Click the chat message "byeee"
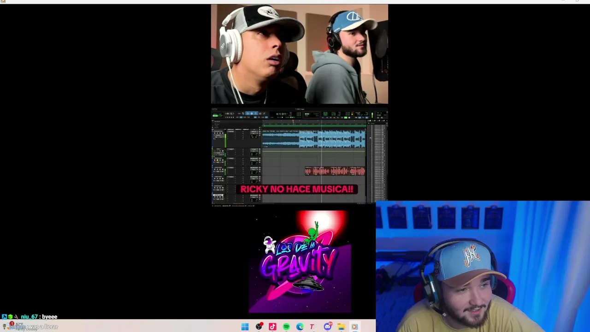Viewport: 590px width, 332px height. click(x=50, y=317)
